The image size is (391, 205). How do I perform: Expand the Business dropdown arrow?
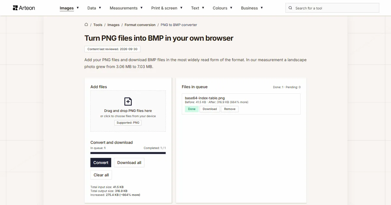click(x=262, y=7)
